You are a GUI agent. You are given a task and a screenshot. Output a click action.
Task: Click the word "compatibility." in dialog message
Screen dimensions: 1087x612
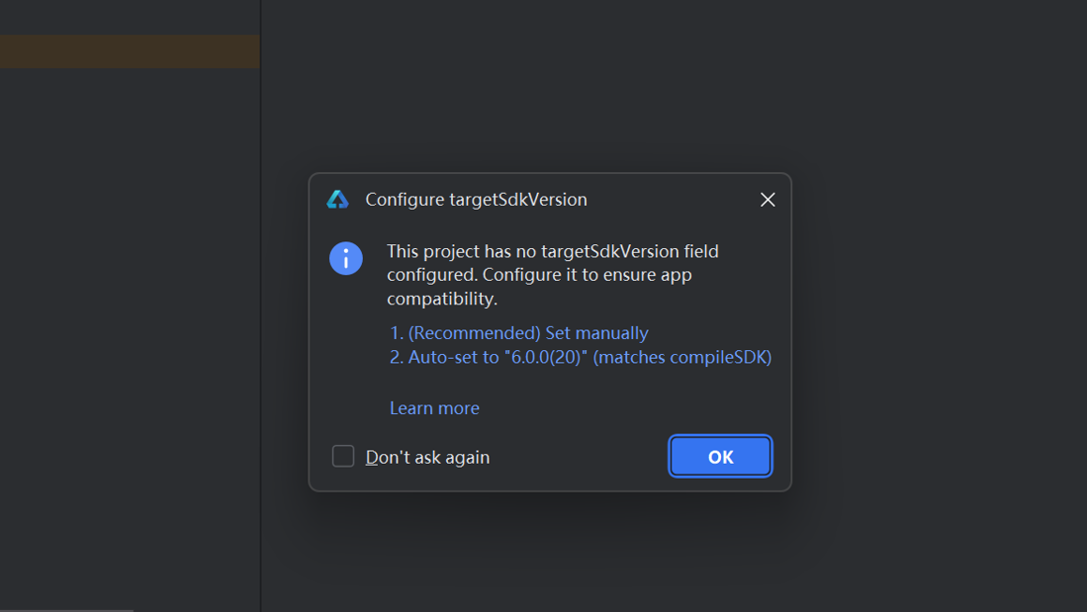(x=442, y=300)
